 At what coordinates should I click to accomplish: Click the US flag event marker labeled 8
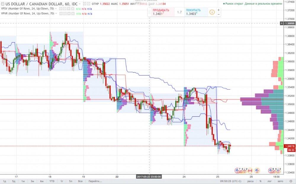pyautogui.click(x=271, y=171)
